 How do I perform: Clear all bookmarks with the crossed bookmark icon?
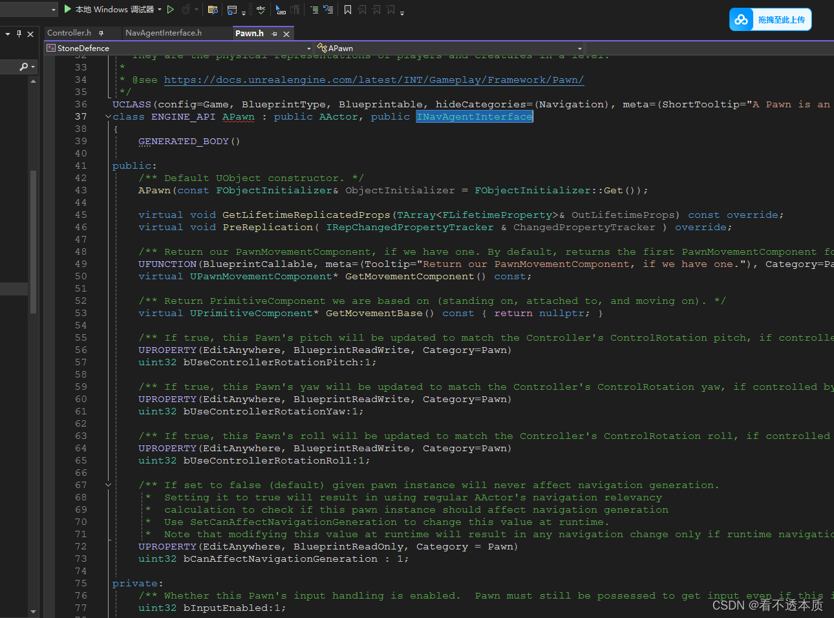pos(390,10)
